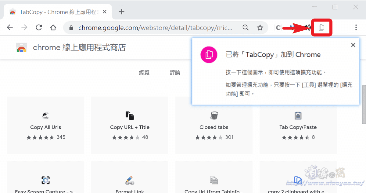
Task: Dismiss the TabCopy added notification popup
Action: [353, 45]
